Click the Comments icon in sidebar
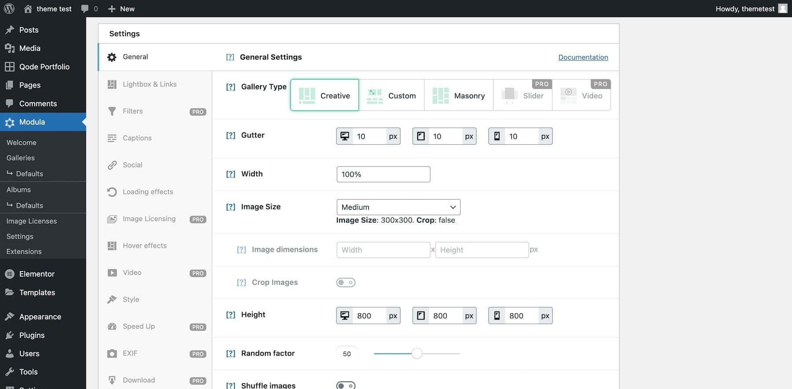The width and height of the screenshot is (792, 389). (10, 104)
